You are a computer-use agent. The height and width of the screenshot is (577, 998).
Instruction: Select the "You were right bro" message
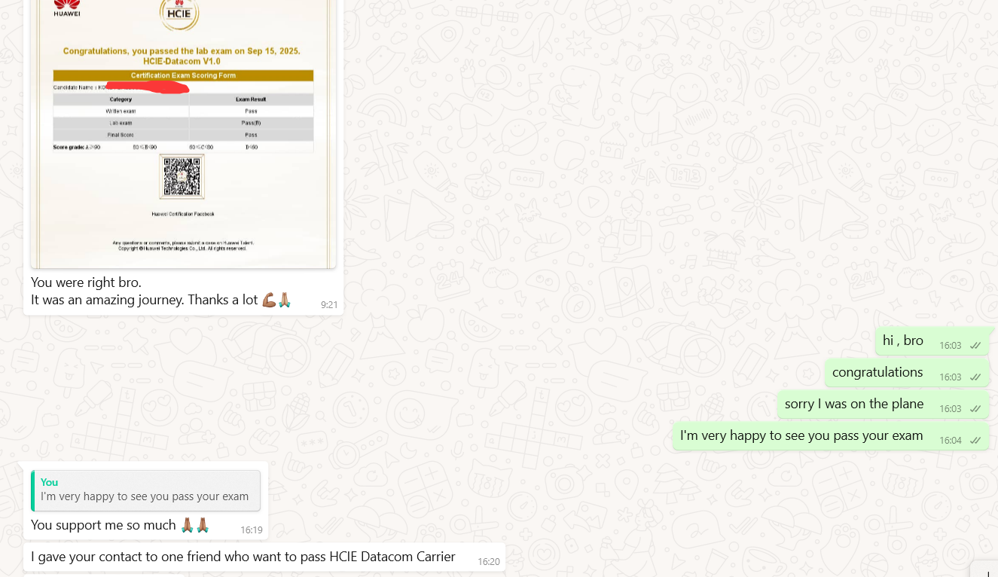[86, 282]
